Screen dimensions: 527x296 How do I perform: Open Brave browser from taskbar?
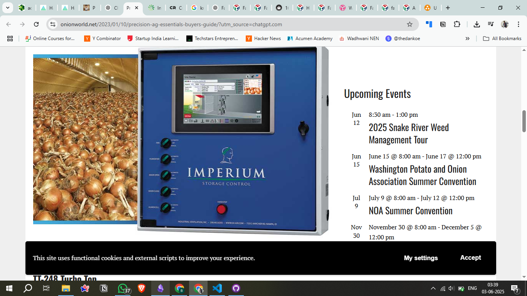tap(142, 288)
